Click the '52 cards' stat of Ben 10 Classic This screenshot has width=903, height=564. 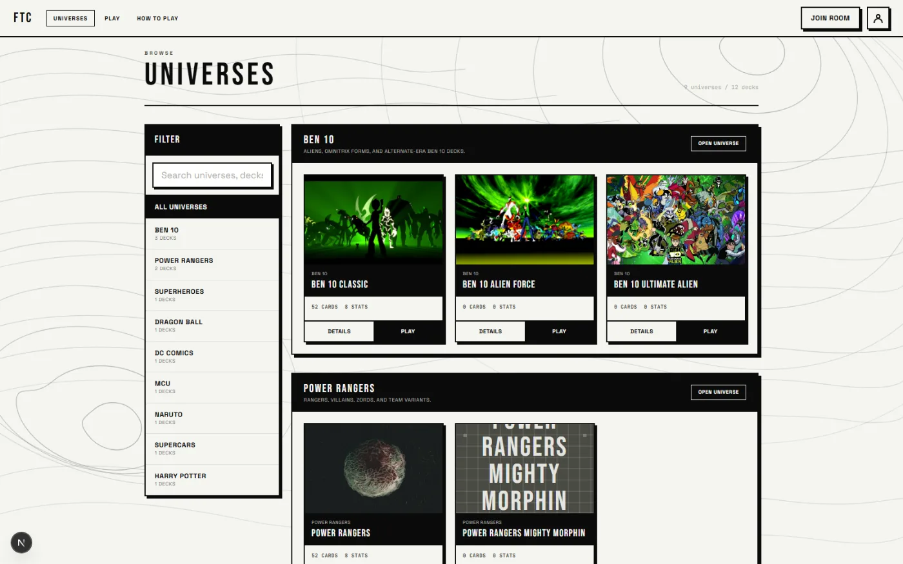point(324,307)
